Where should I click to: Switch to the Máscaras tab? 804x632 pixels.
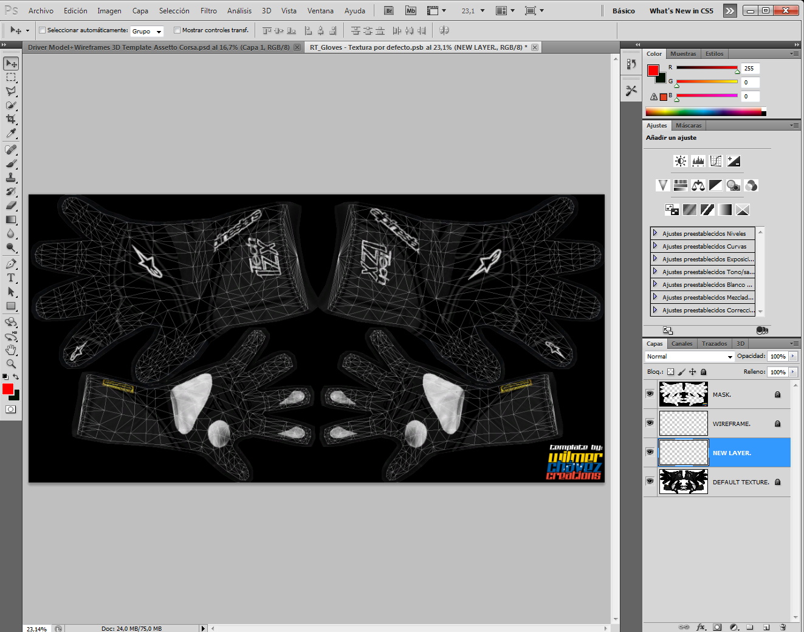689,126
